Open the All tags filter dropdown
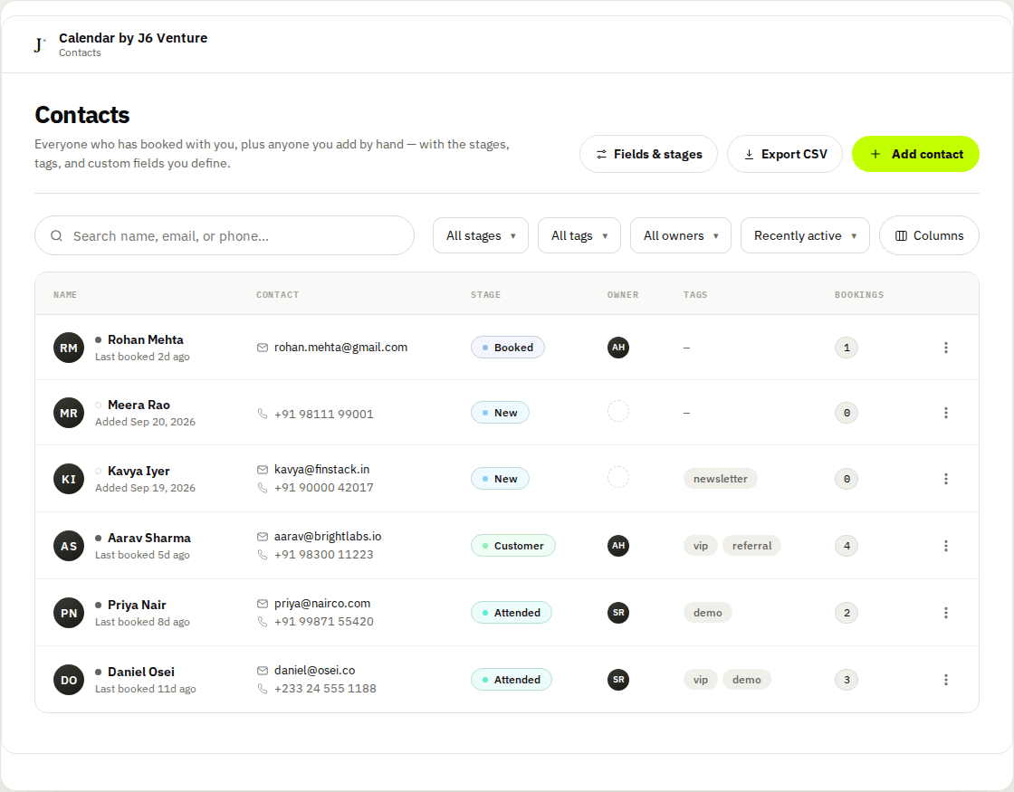The image size is (1014, 792). click(x=579, y=235)
